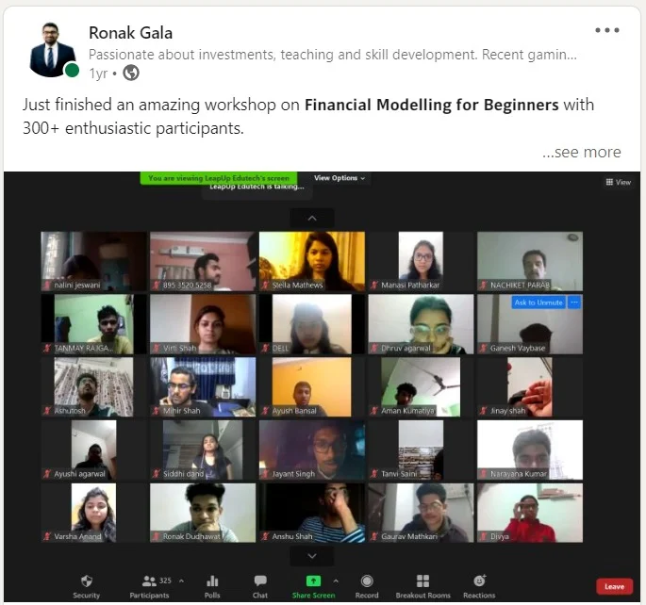646x605 pixels.
Task: Start recording with Record icon
Action: click(367, 580)
